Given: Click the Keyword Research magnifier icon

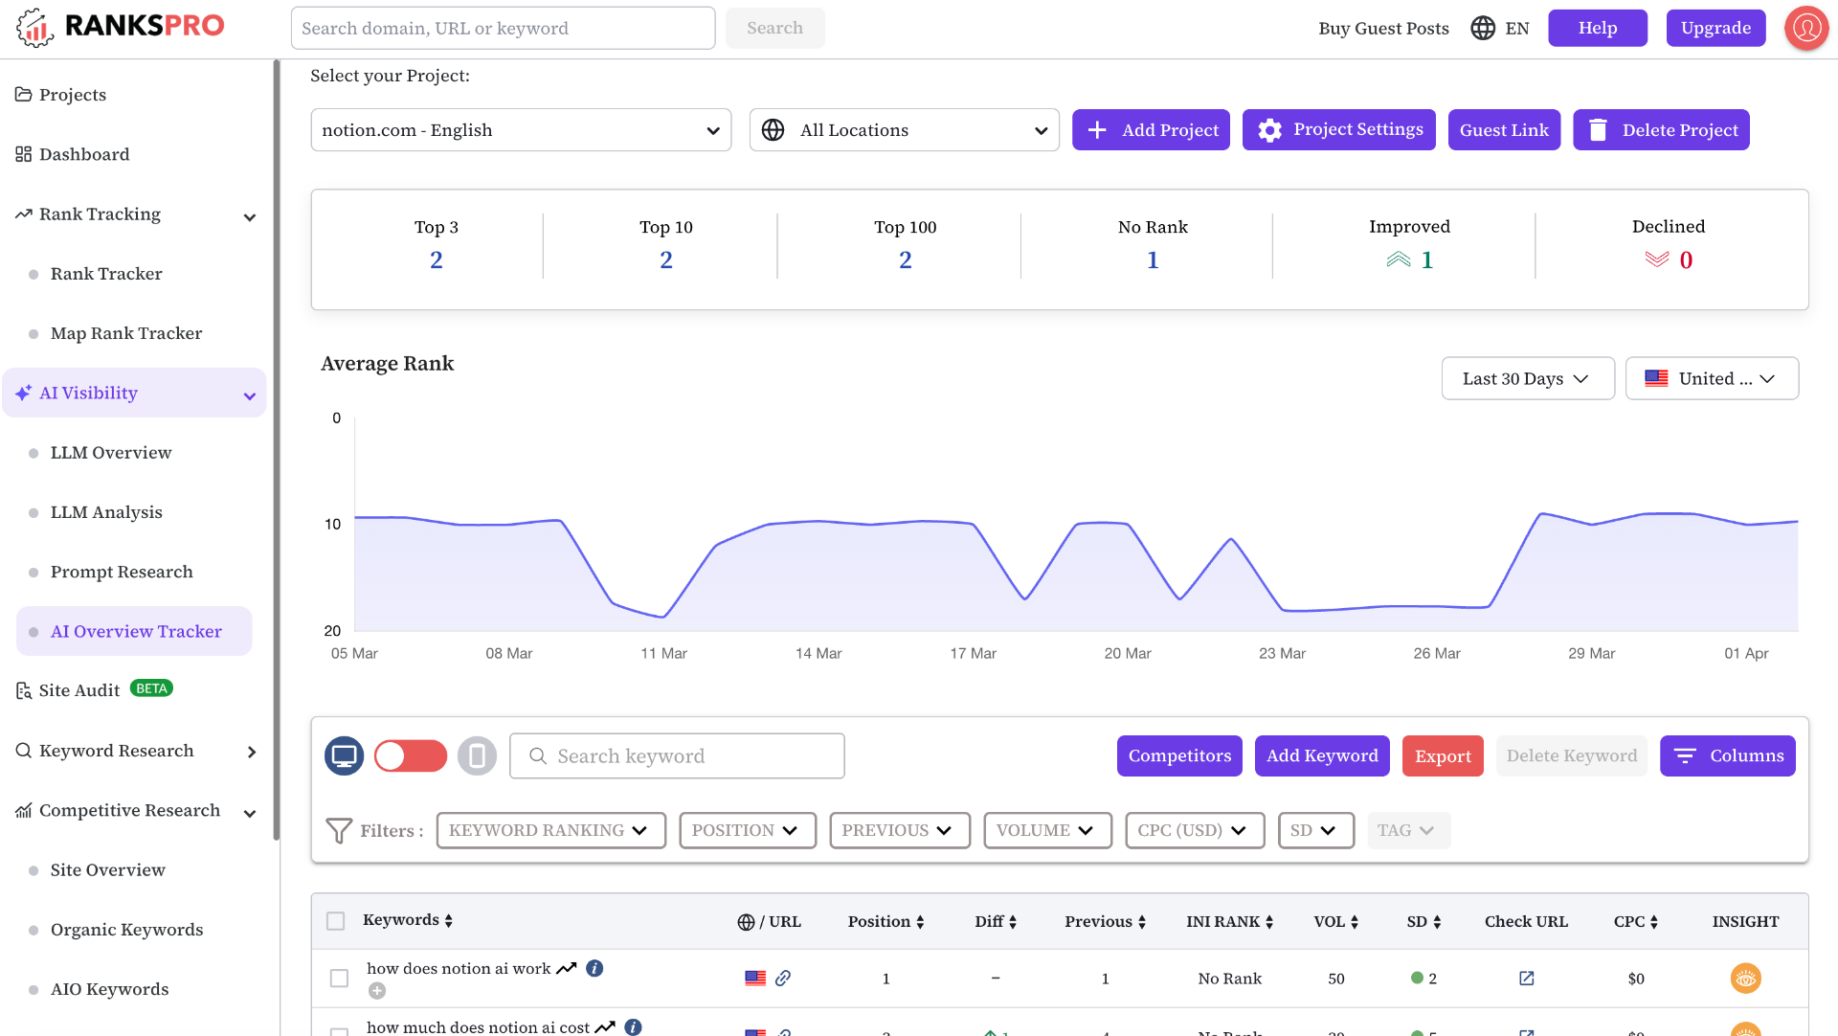Looking at the screenshot, I should coord(24,751).
